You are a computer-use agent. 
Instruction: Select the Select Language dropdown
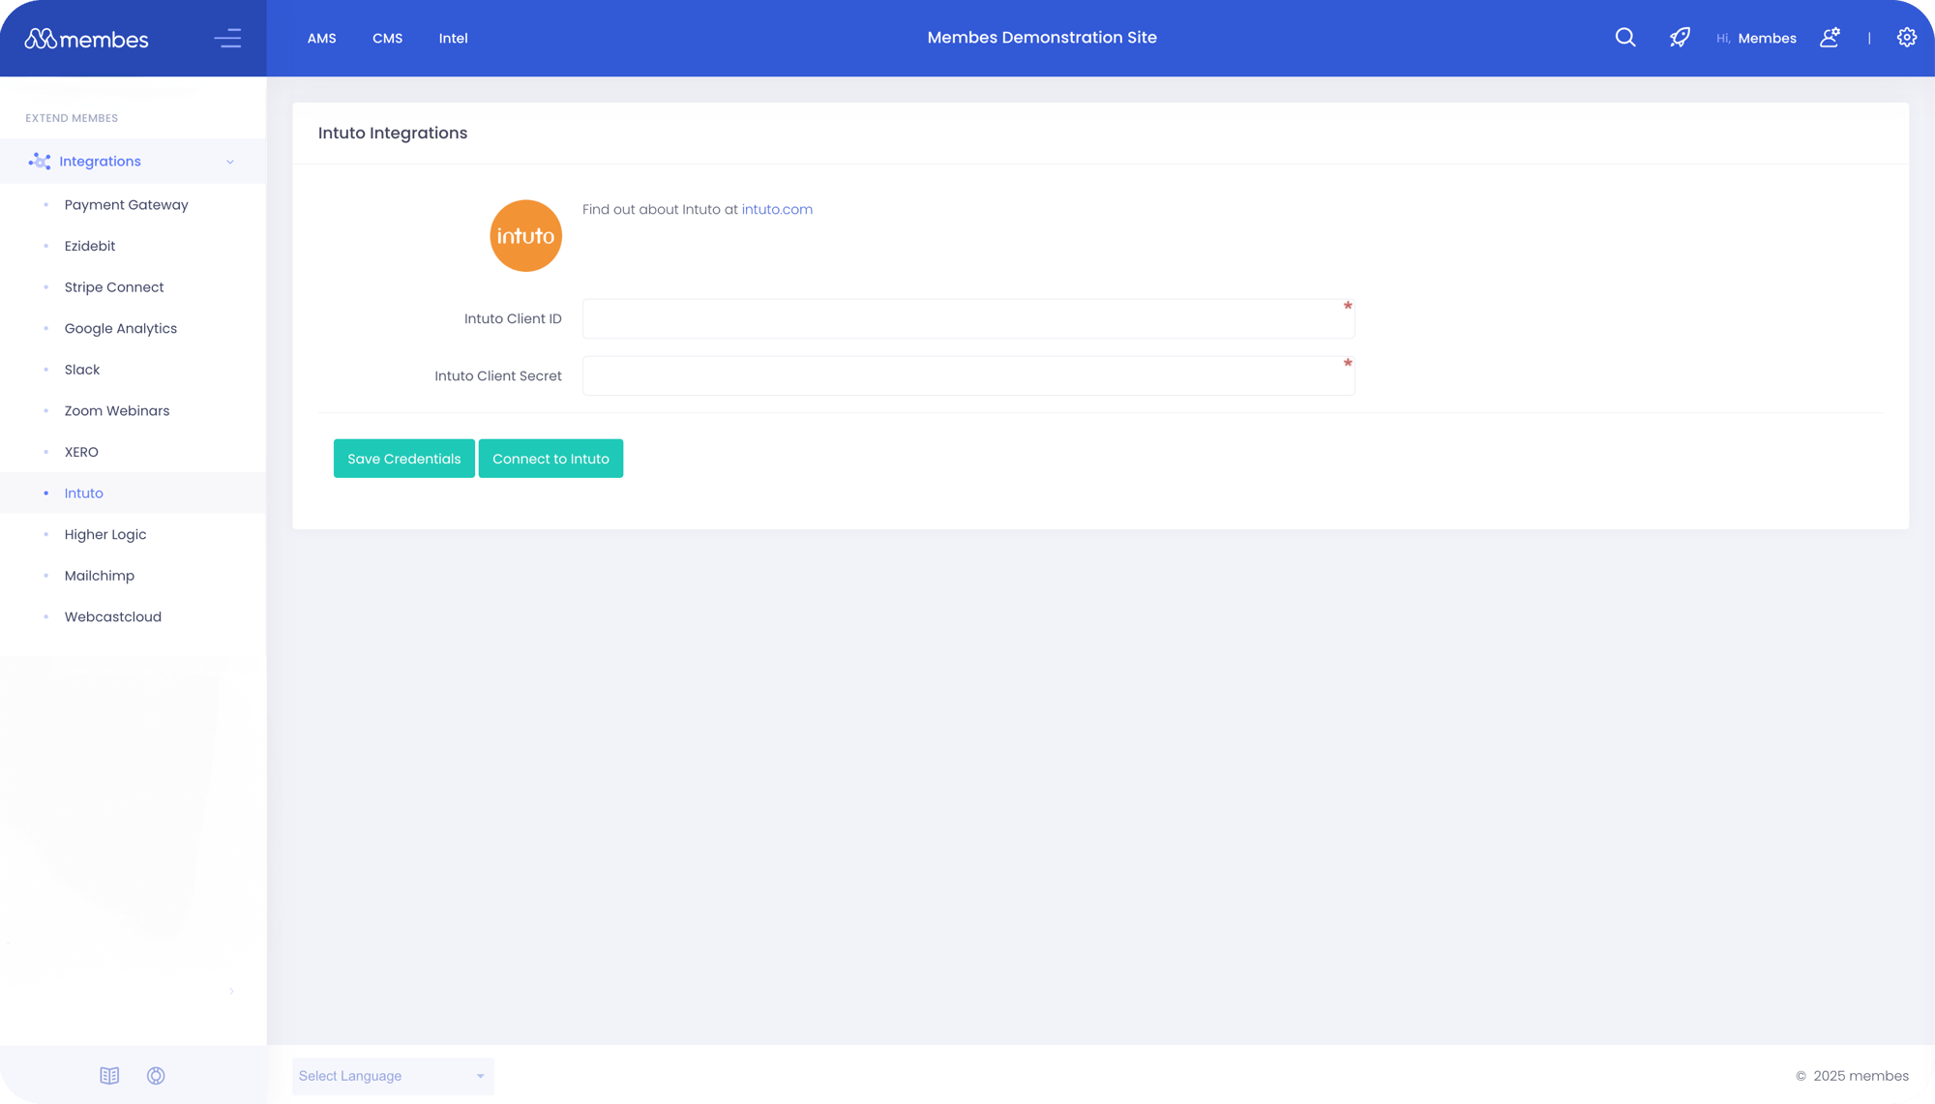392,1076
